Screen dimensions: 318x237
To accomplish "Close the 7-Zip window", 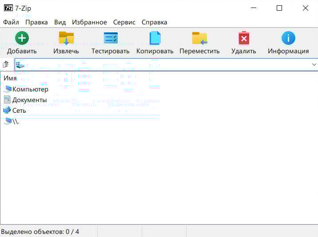I will [x=306, y=8].
